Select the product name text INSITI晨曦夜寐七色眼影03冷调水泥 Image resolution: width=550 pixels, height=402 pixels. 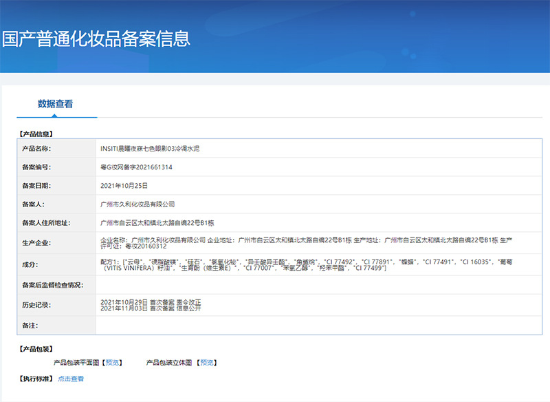point(150,149)
